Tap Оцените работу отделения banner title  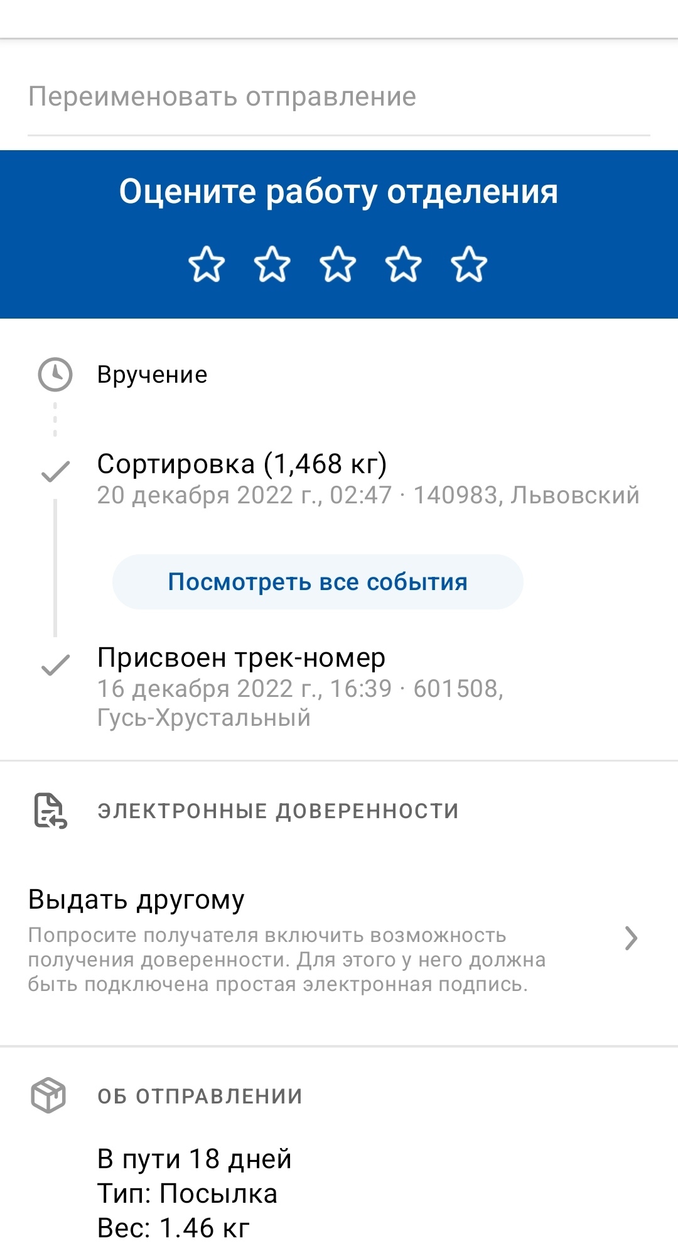point(338,192)
